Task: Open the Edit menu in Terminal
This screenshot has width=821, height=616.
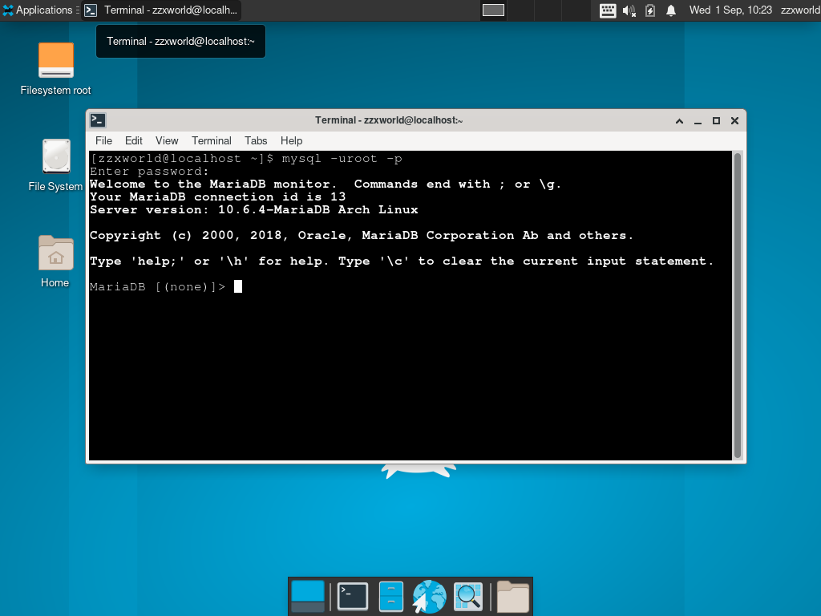Action: [x=133, y=140]
